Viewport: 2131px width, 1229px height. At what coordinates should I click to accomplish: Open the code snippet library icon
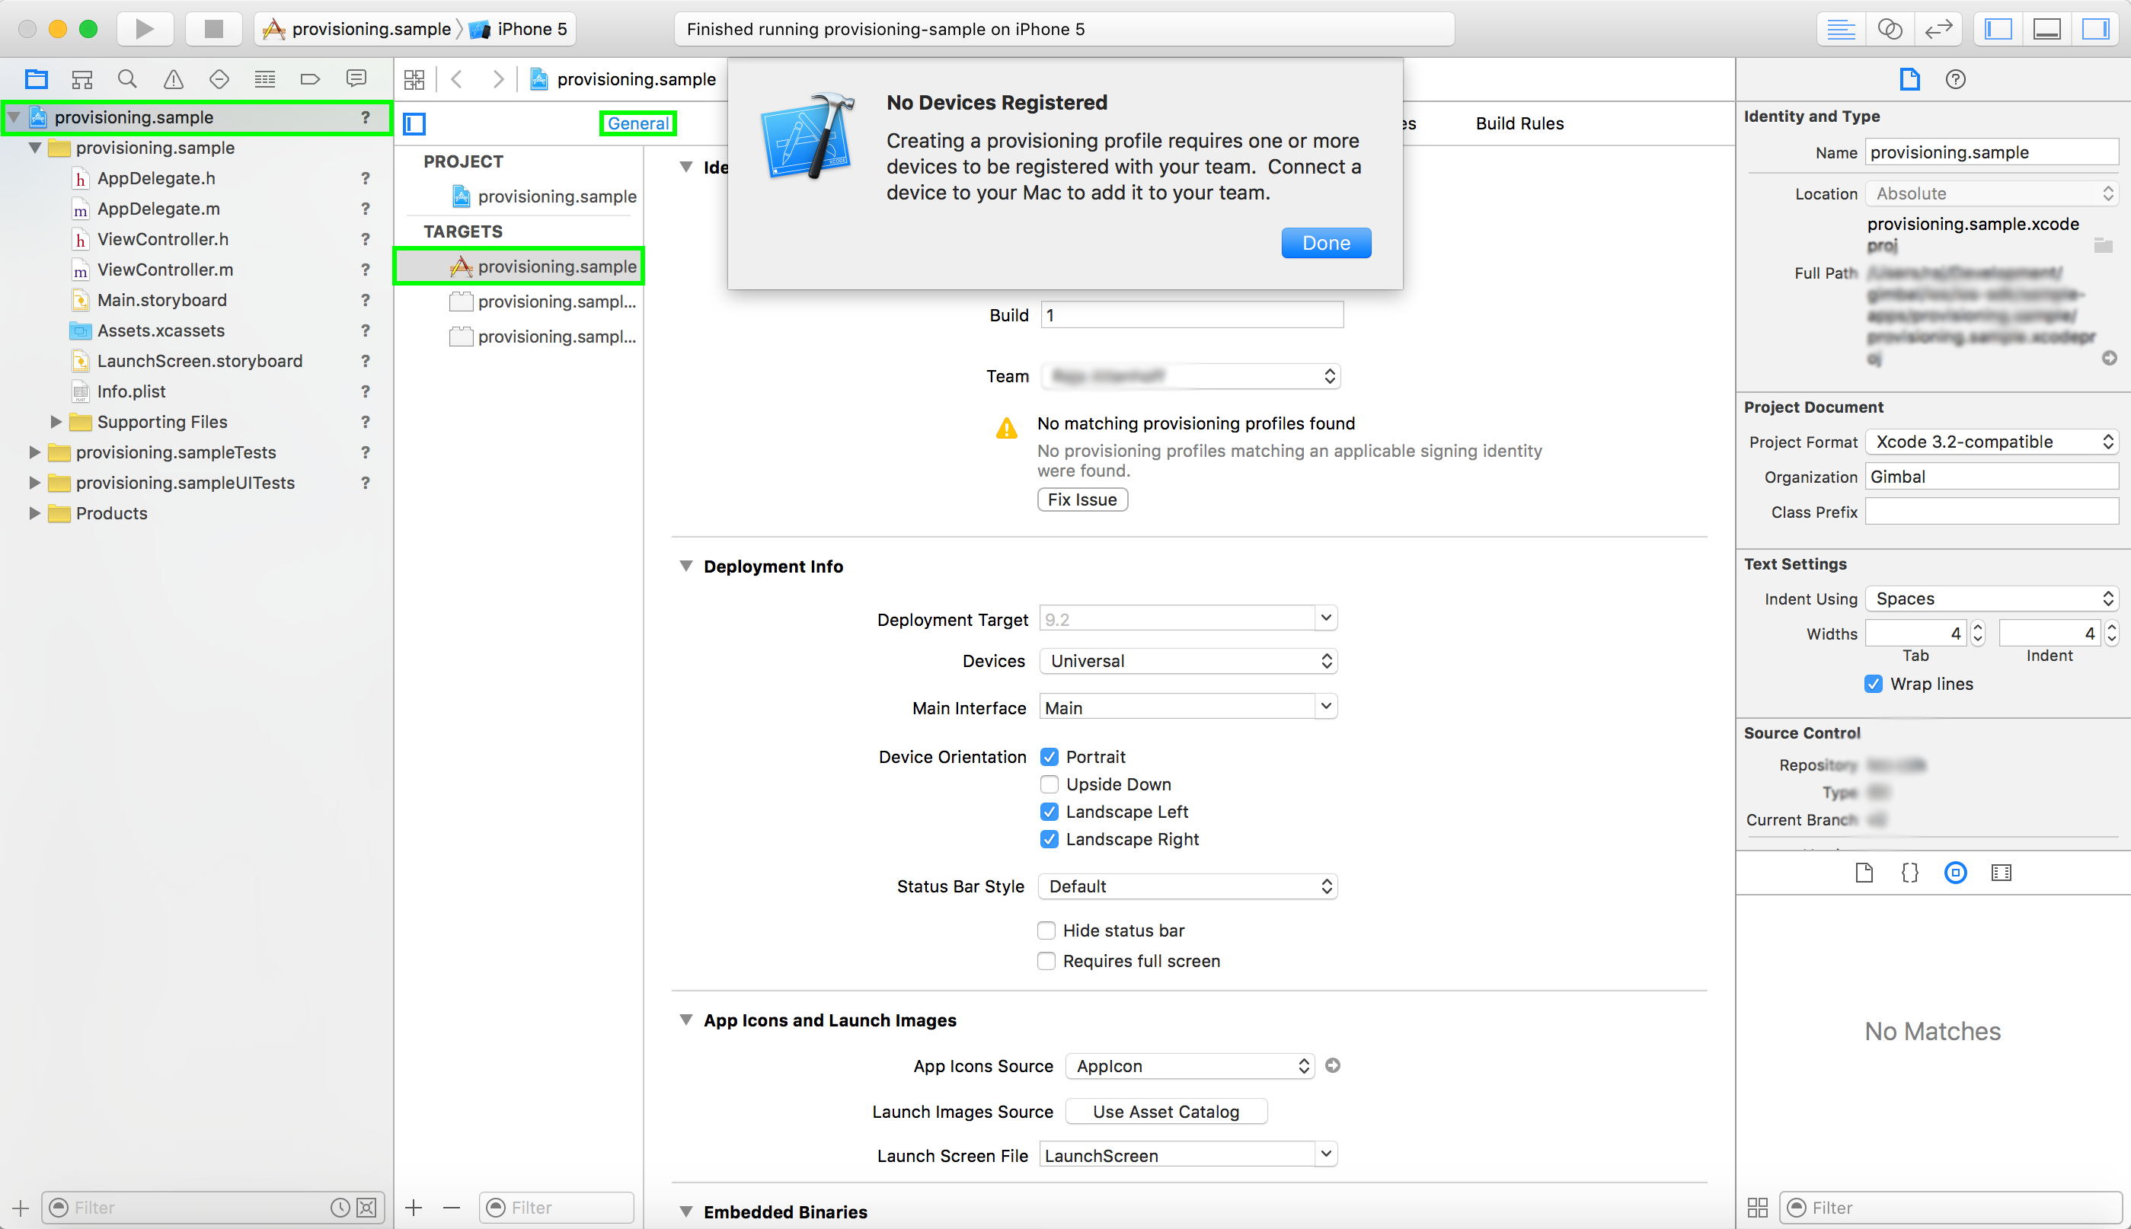(x=1910, y=873)
